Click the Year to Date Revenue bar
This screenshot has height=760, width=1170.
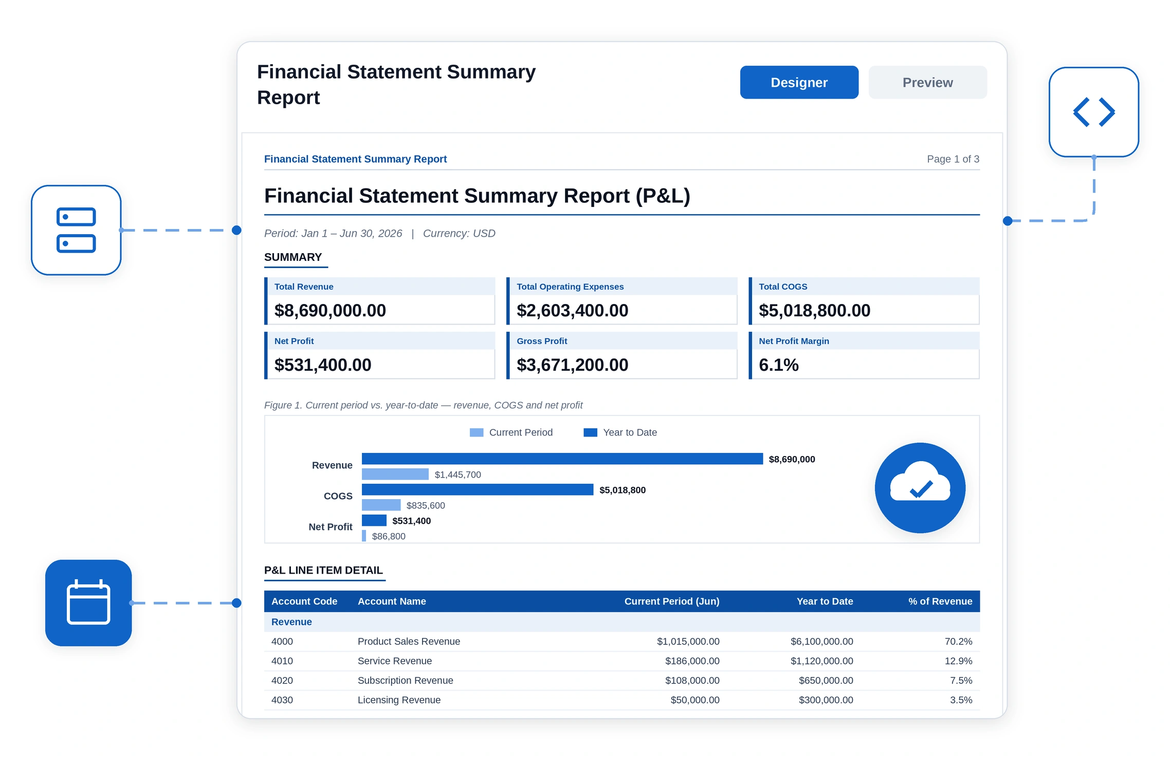[562, 459]
